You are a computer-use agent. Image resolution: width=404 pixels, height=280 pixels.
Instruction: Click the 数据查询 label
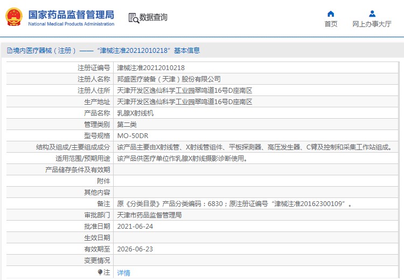coord(154,17)
